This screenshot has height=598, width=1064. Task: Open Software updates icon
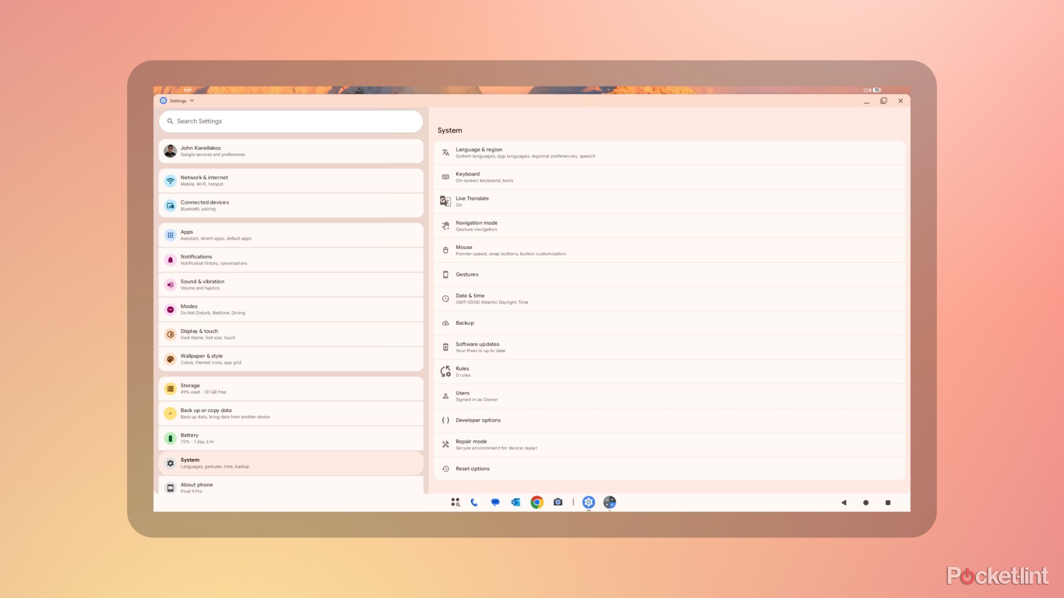click(x=446, y=347)
